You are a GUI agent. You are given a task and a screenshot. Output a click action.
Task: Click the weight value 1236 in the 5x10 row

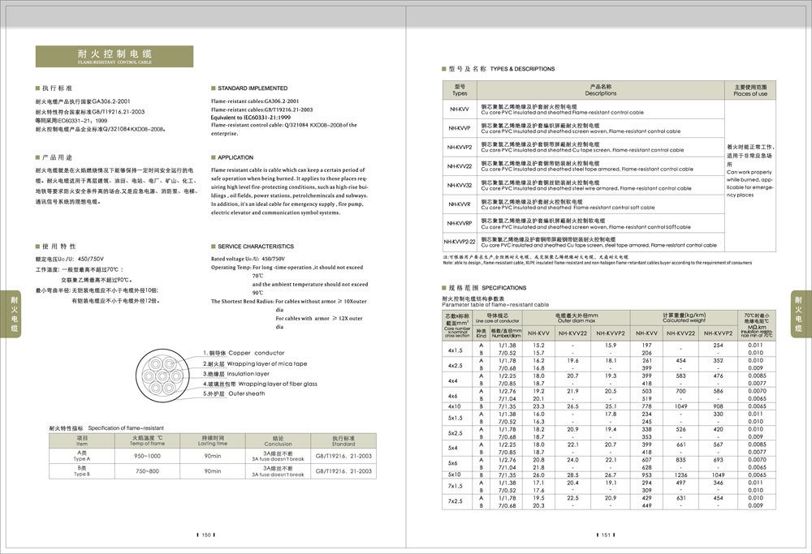681,475
